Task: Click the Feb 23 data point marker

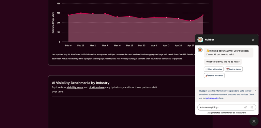Action: click(81, 13)
